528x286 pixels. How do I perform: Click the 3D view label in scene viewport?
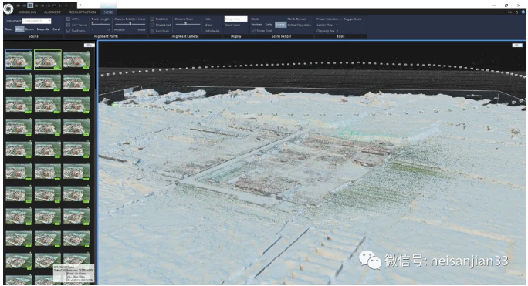517,45
